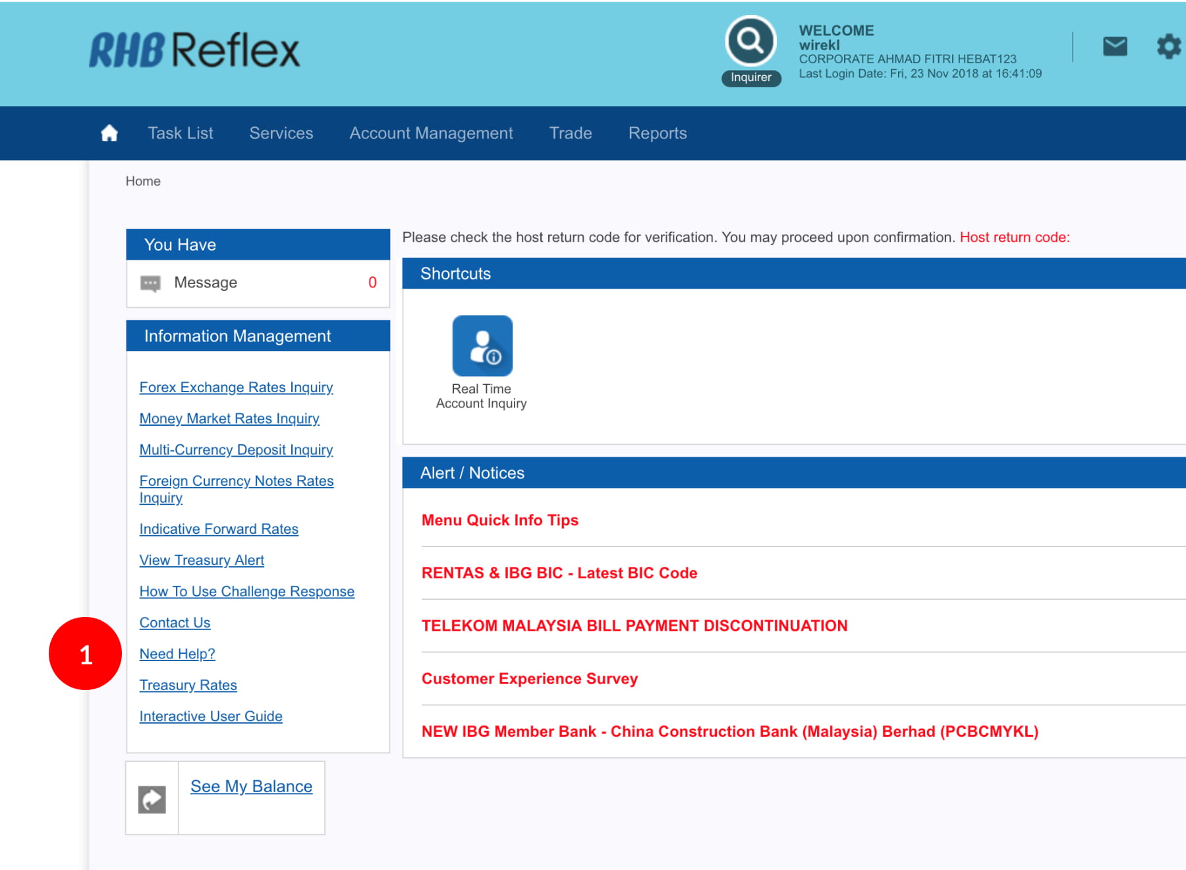The height and width of the screenshot is (870, 1186).
Task: Click the Message speech bubble icon
Action: pyautogui.click(x=150, y=283)
